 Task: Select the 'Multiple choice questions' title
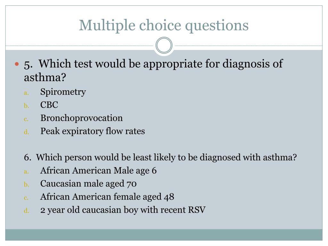pos(164,26)
